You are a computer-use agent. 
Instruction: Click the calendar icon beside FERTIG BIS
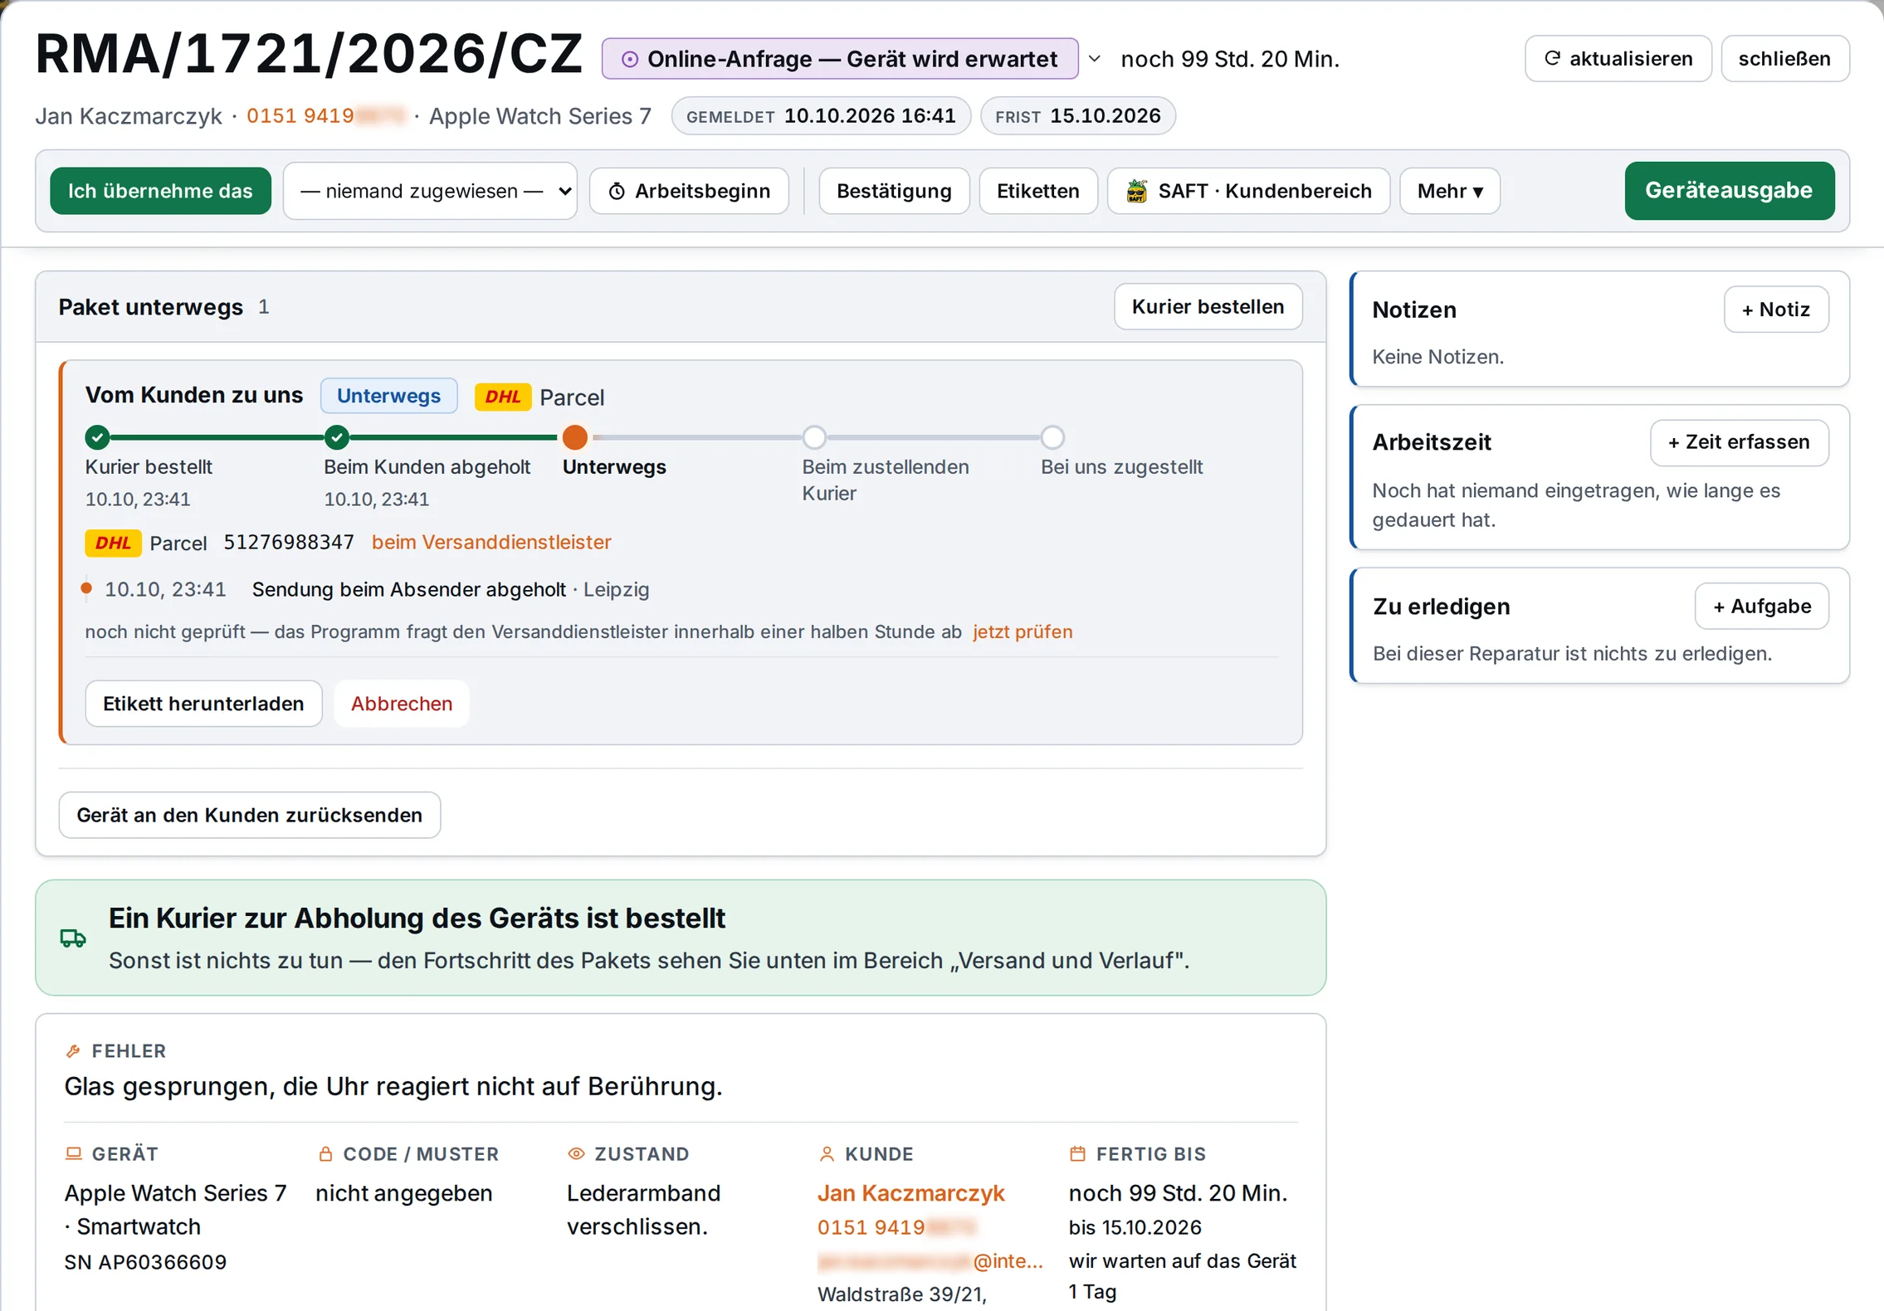click(1077, 1153)
